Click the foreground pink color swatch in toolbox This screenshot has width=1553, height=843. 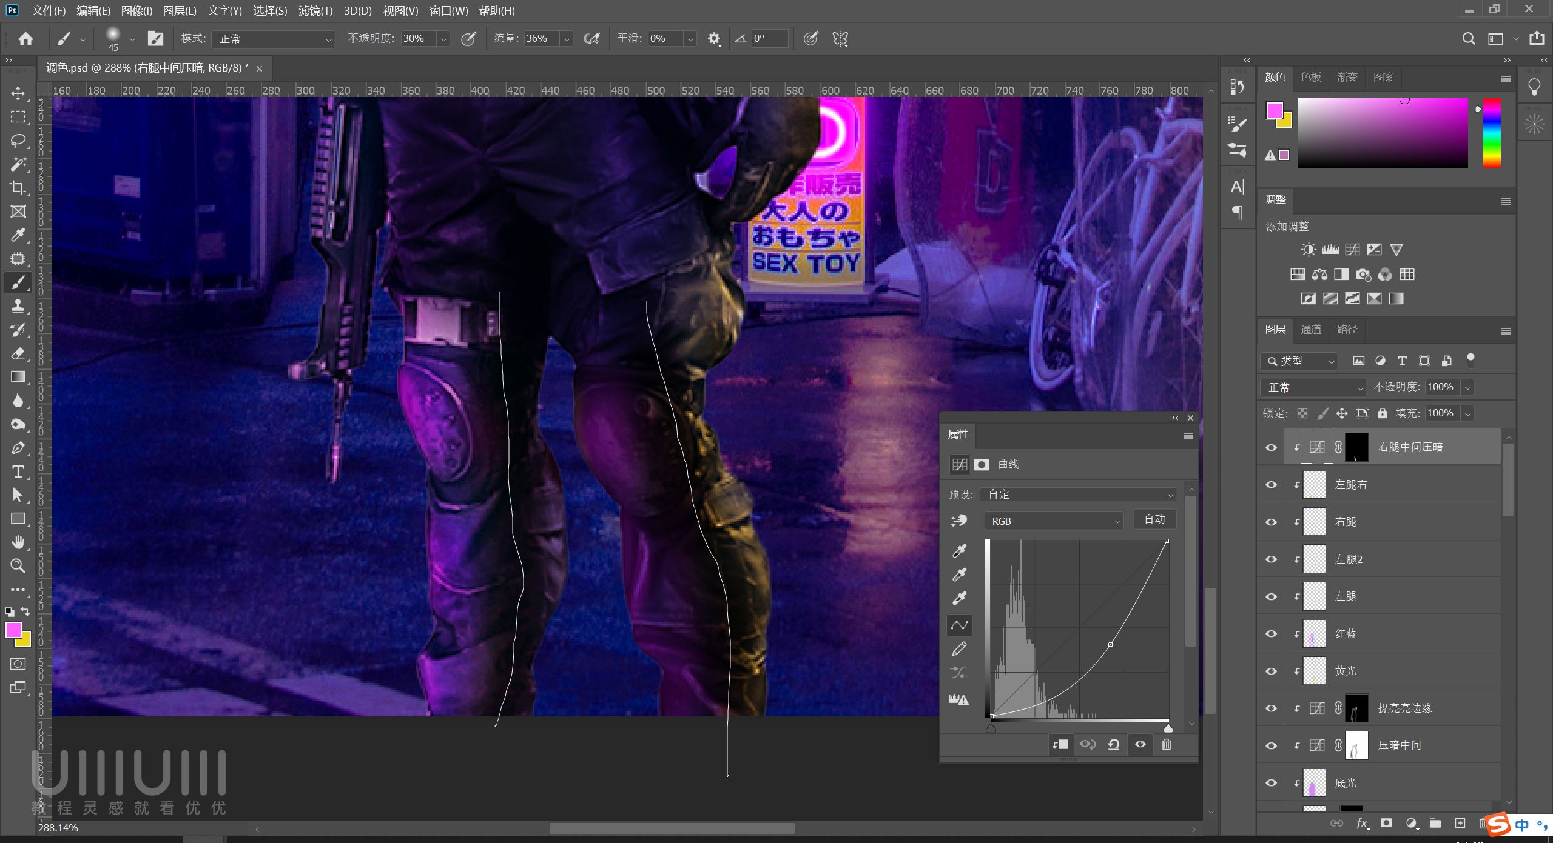pos(13,630)
